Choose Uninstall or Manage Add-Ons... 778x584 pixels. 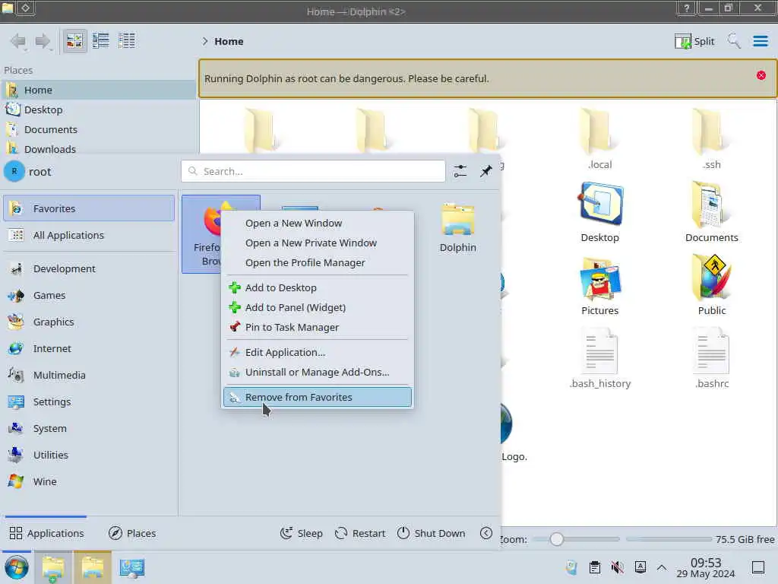point(318,373)
